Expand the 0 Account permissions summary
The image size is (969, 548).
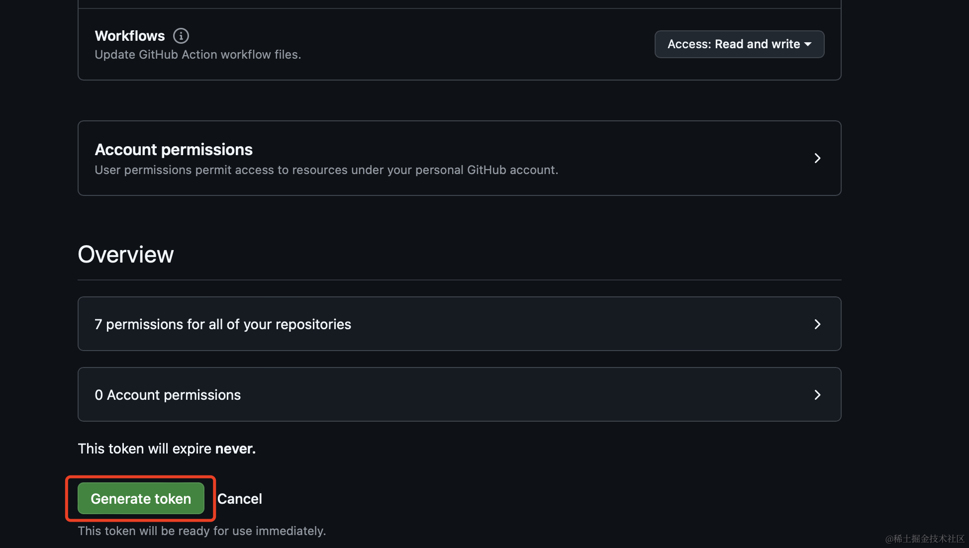click(x=168, y=395)
